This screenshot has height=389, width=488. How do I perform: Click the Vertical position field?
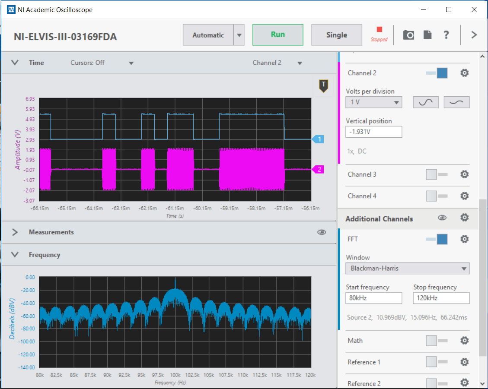[373, 132]
